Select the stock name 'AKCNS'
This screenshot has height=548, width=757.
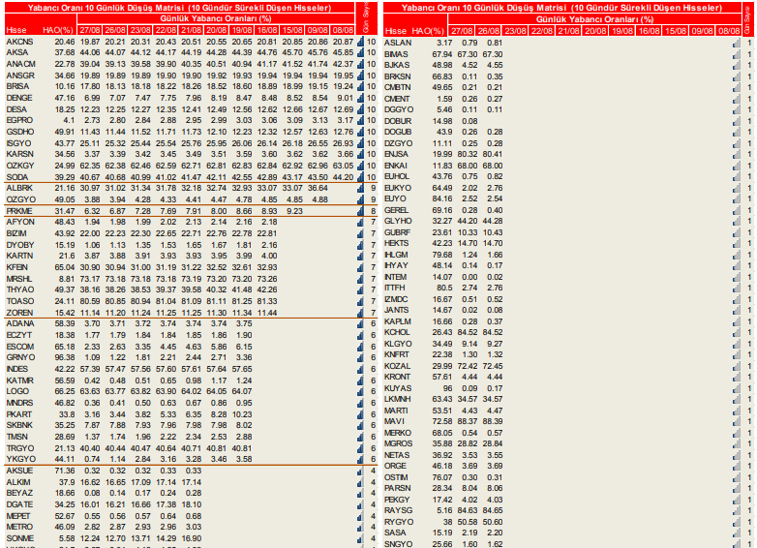click(x=19, y=42)
